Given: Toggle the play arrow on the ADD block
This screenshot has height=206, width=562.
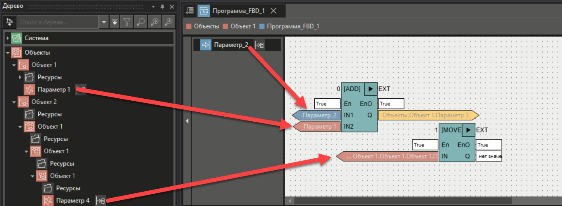Looking at the screenshot, I should (370, 88).
